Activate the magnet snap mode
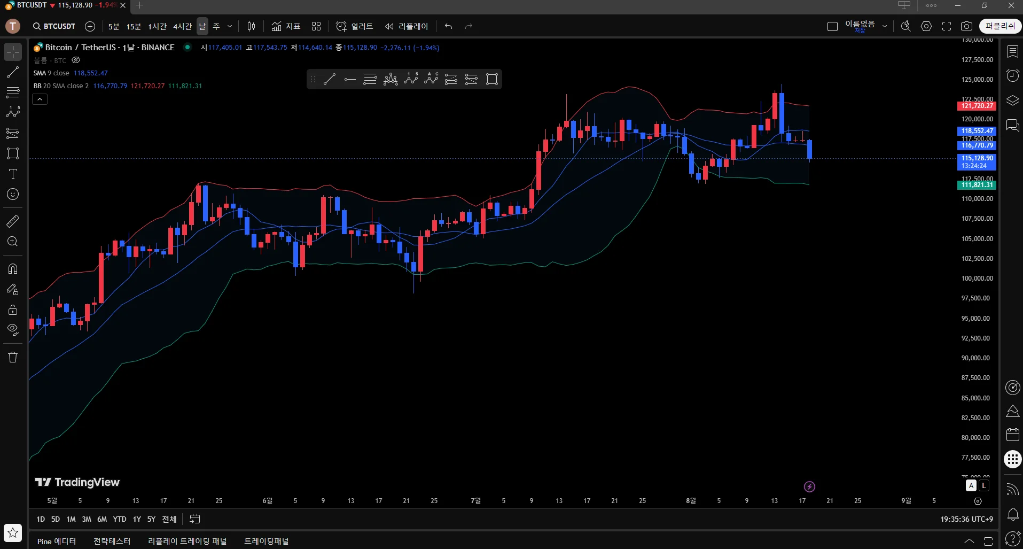 [13, 269]
